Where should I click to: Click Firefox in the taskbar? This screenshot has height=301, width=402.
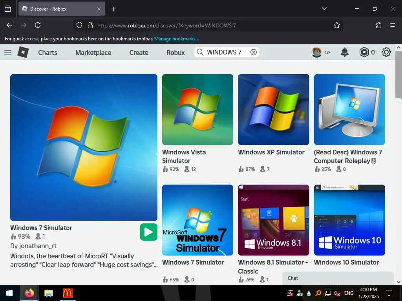pyautogui.click(x=29, y=293)
